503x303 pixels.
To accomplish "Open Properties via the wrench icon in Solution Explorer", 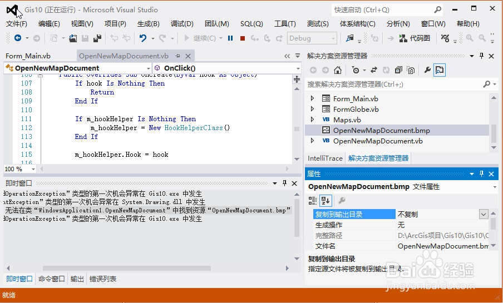I will tap(427, 70).
